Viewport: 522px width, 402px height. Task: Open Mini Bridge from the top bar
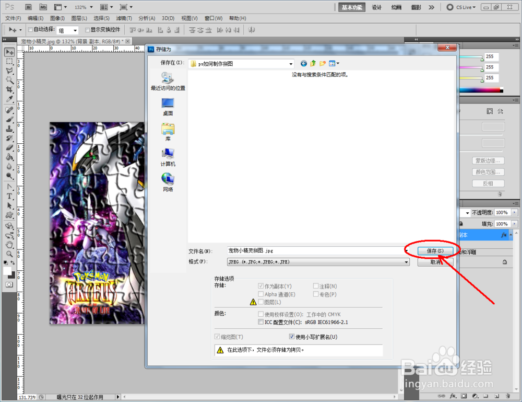[43, 7]
